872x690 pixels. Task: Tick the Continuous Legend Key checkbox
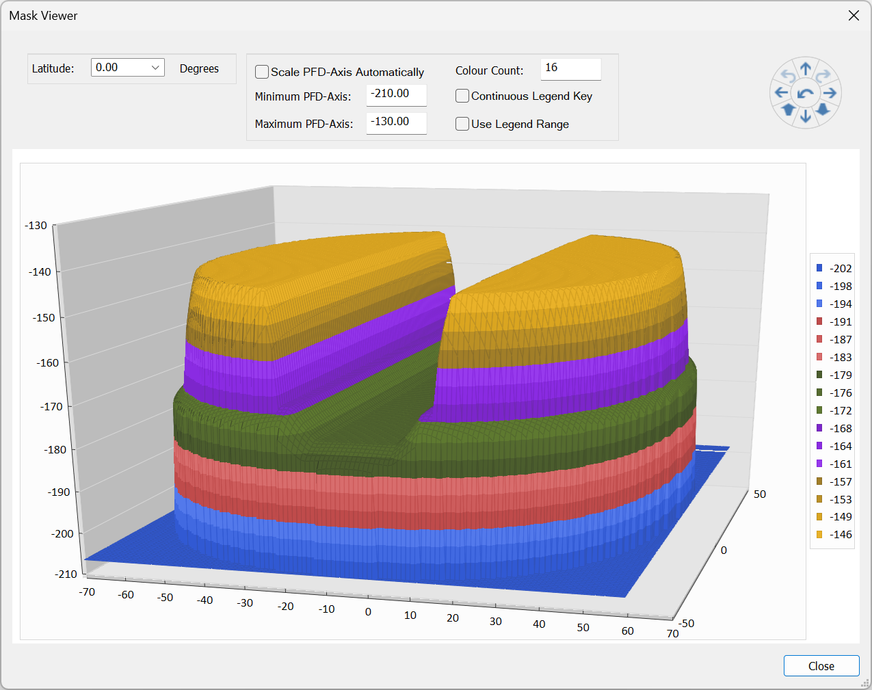[462, 96]
